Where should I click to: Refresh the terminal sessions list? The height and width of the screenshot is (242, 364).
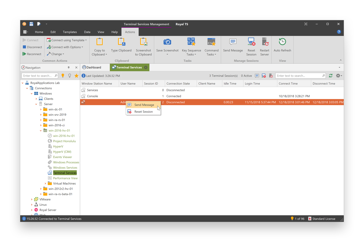tap(331, 76)
